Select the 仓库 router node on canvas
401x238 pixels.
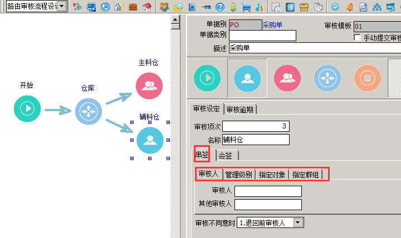click(89, 112)
